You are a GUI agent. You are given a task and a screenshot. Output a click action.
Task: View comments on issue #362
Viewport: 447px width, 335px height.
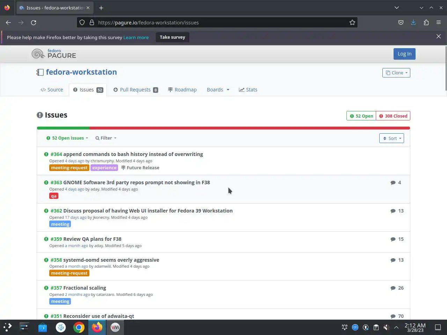pos(397,211)
